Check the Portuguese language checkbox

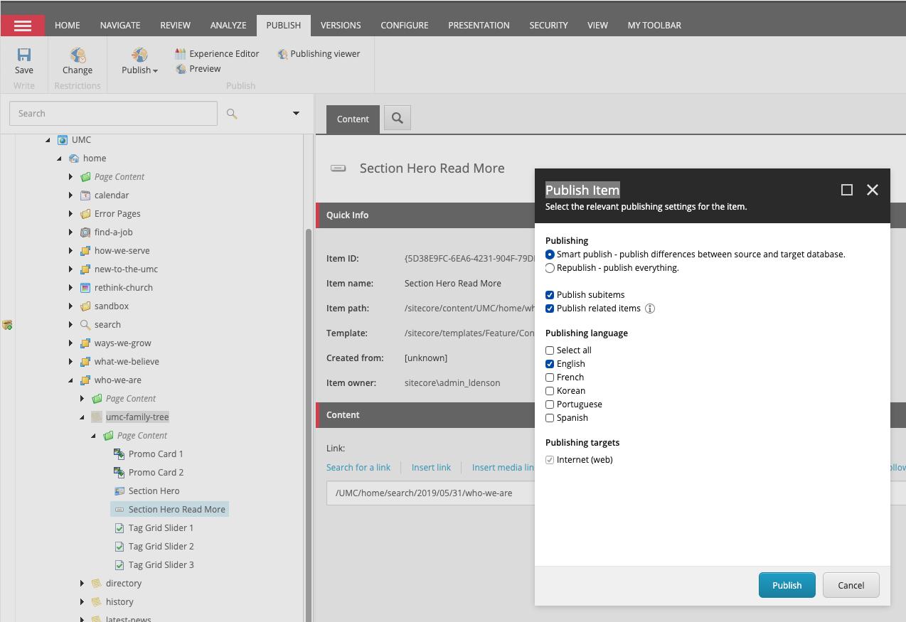550,404
